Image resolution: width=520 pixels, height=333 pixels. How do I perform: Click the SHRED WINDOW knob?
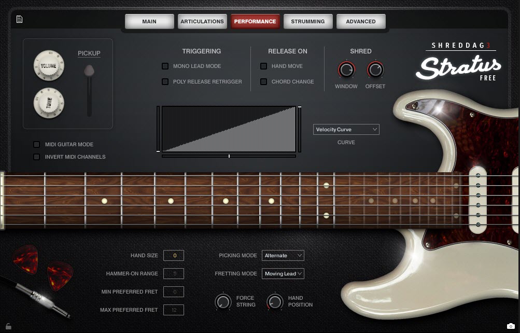[346, 70]
